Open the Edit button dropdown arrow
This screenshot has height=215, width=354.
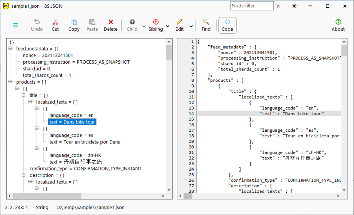tap(191, 26)
